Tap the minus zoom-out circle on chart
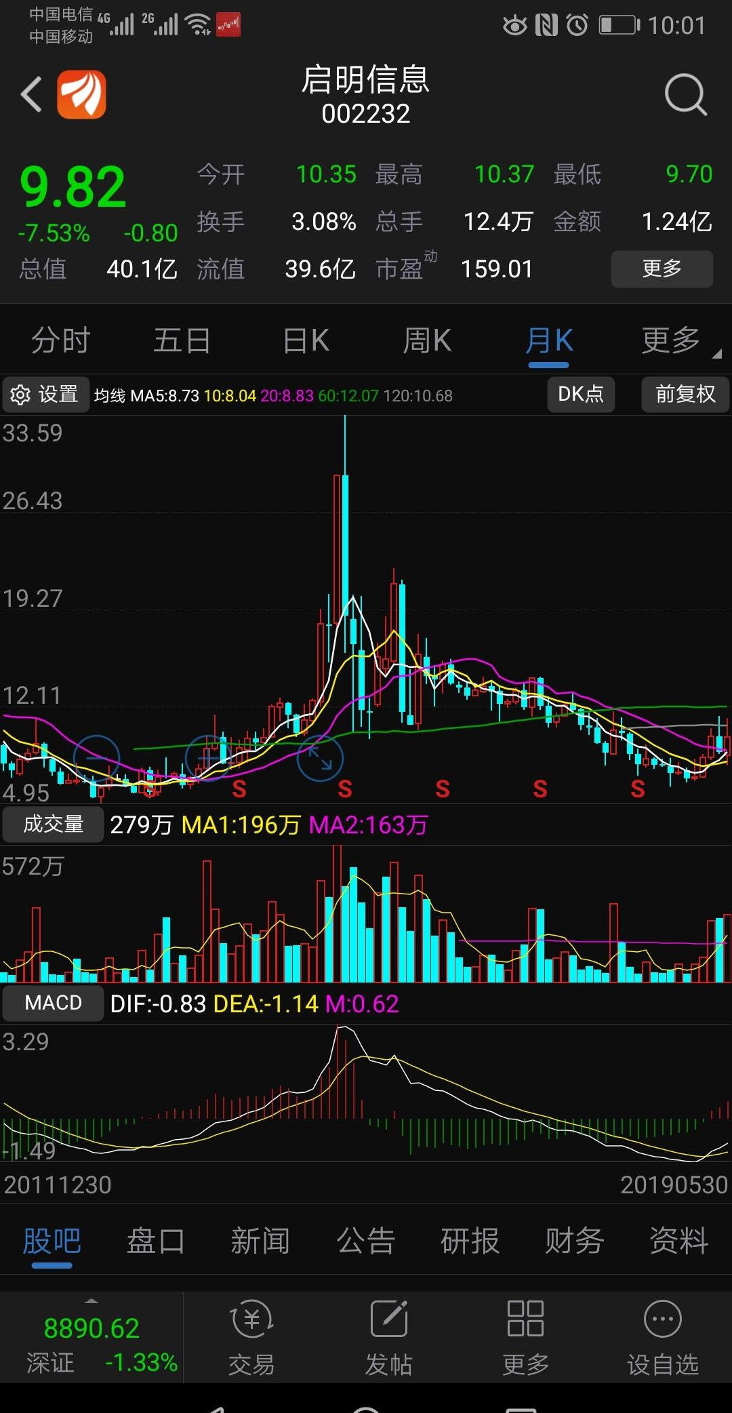 click(x=96, y=759)
